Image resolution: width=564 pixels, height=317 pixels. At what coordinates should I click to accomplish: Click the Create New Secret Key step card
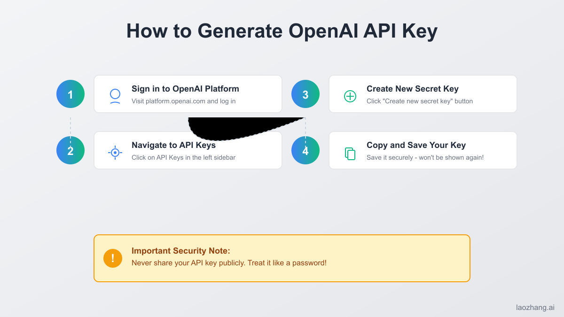click(x=423, y=94)
